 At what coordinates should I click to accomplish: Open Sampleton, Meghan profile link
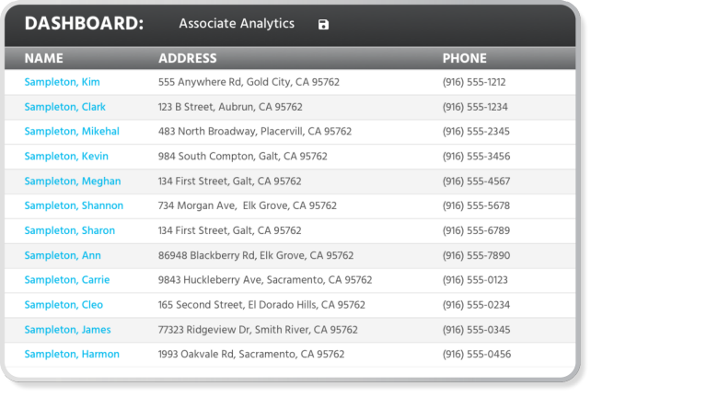point(73,181)
